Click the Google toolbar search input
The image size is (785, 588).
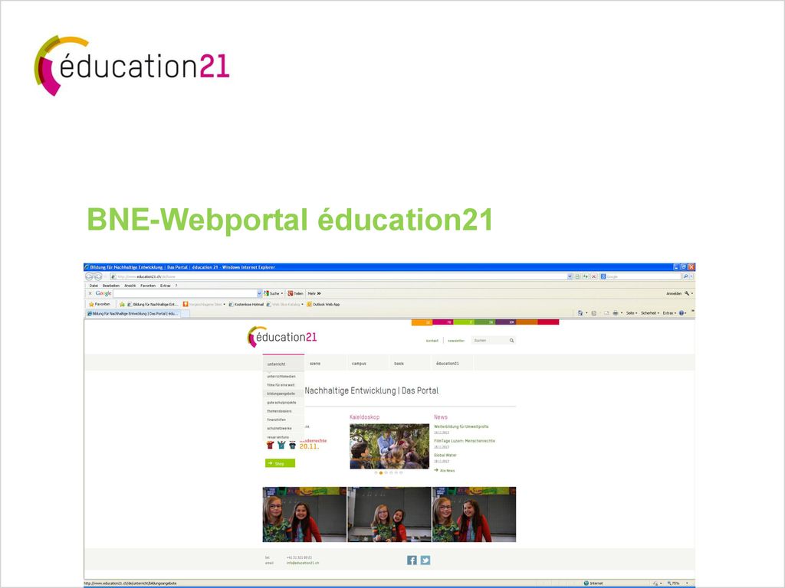pos(185,293)
